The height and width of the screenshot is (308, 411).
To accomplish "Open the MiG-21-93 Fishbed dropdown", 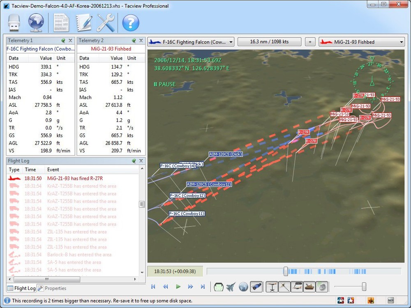I will point(362,42).
